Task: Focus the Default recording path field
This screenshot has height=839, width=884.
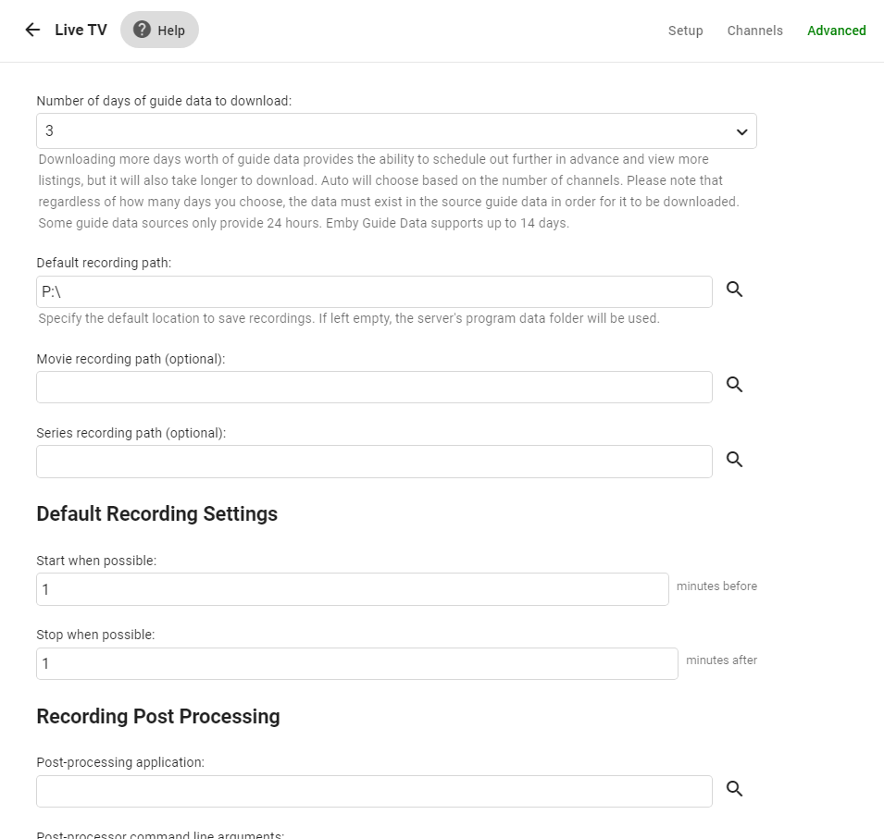Action: [x=374, y=291]
